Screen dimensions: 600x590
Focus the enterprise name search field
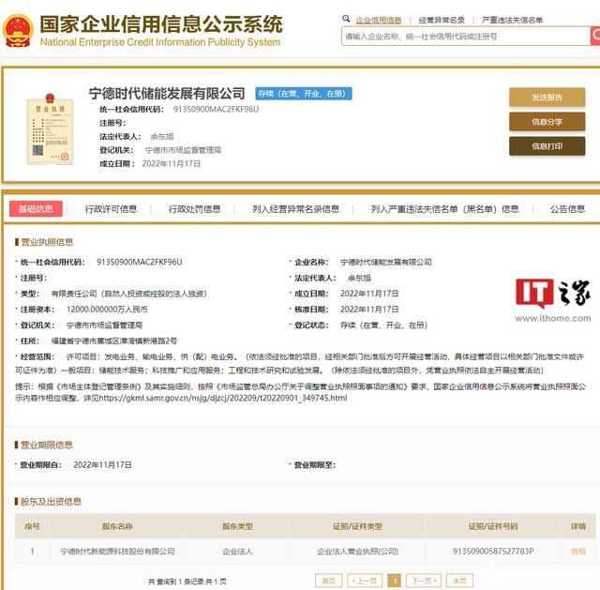466,37
